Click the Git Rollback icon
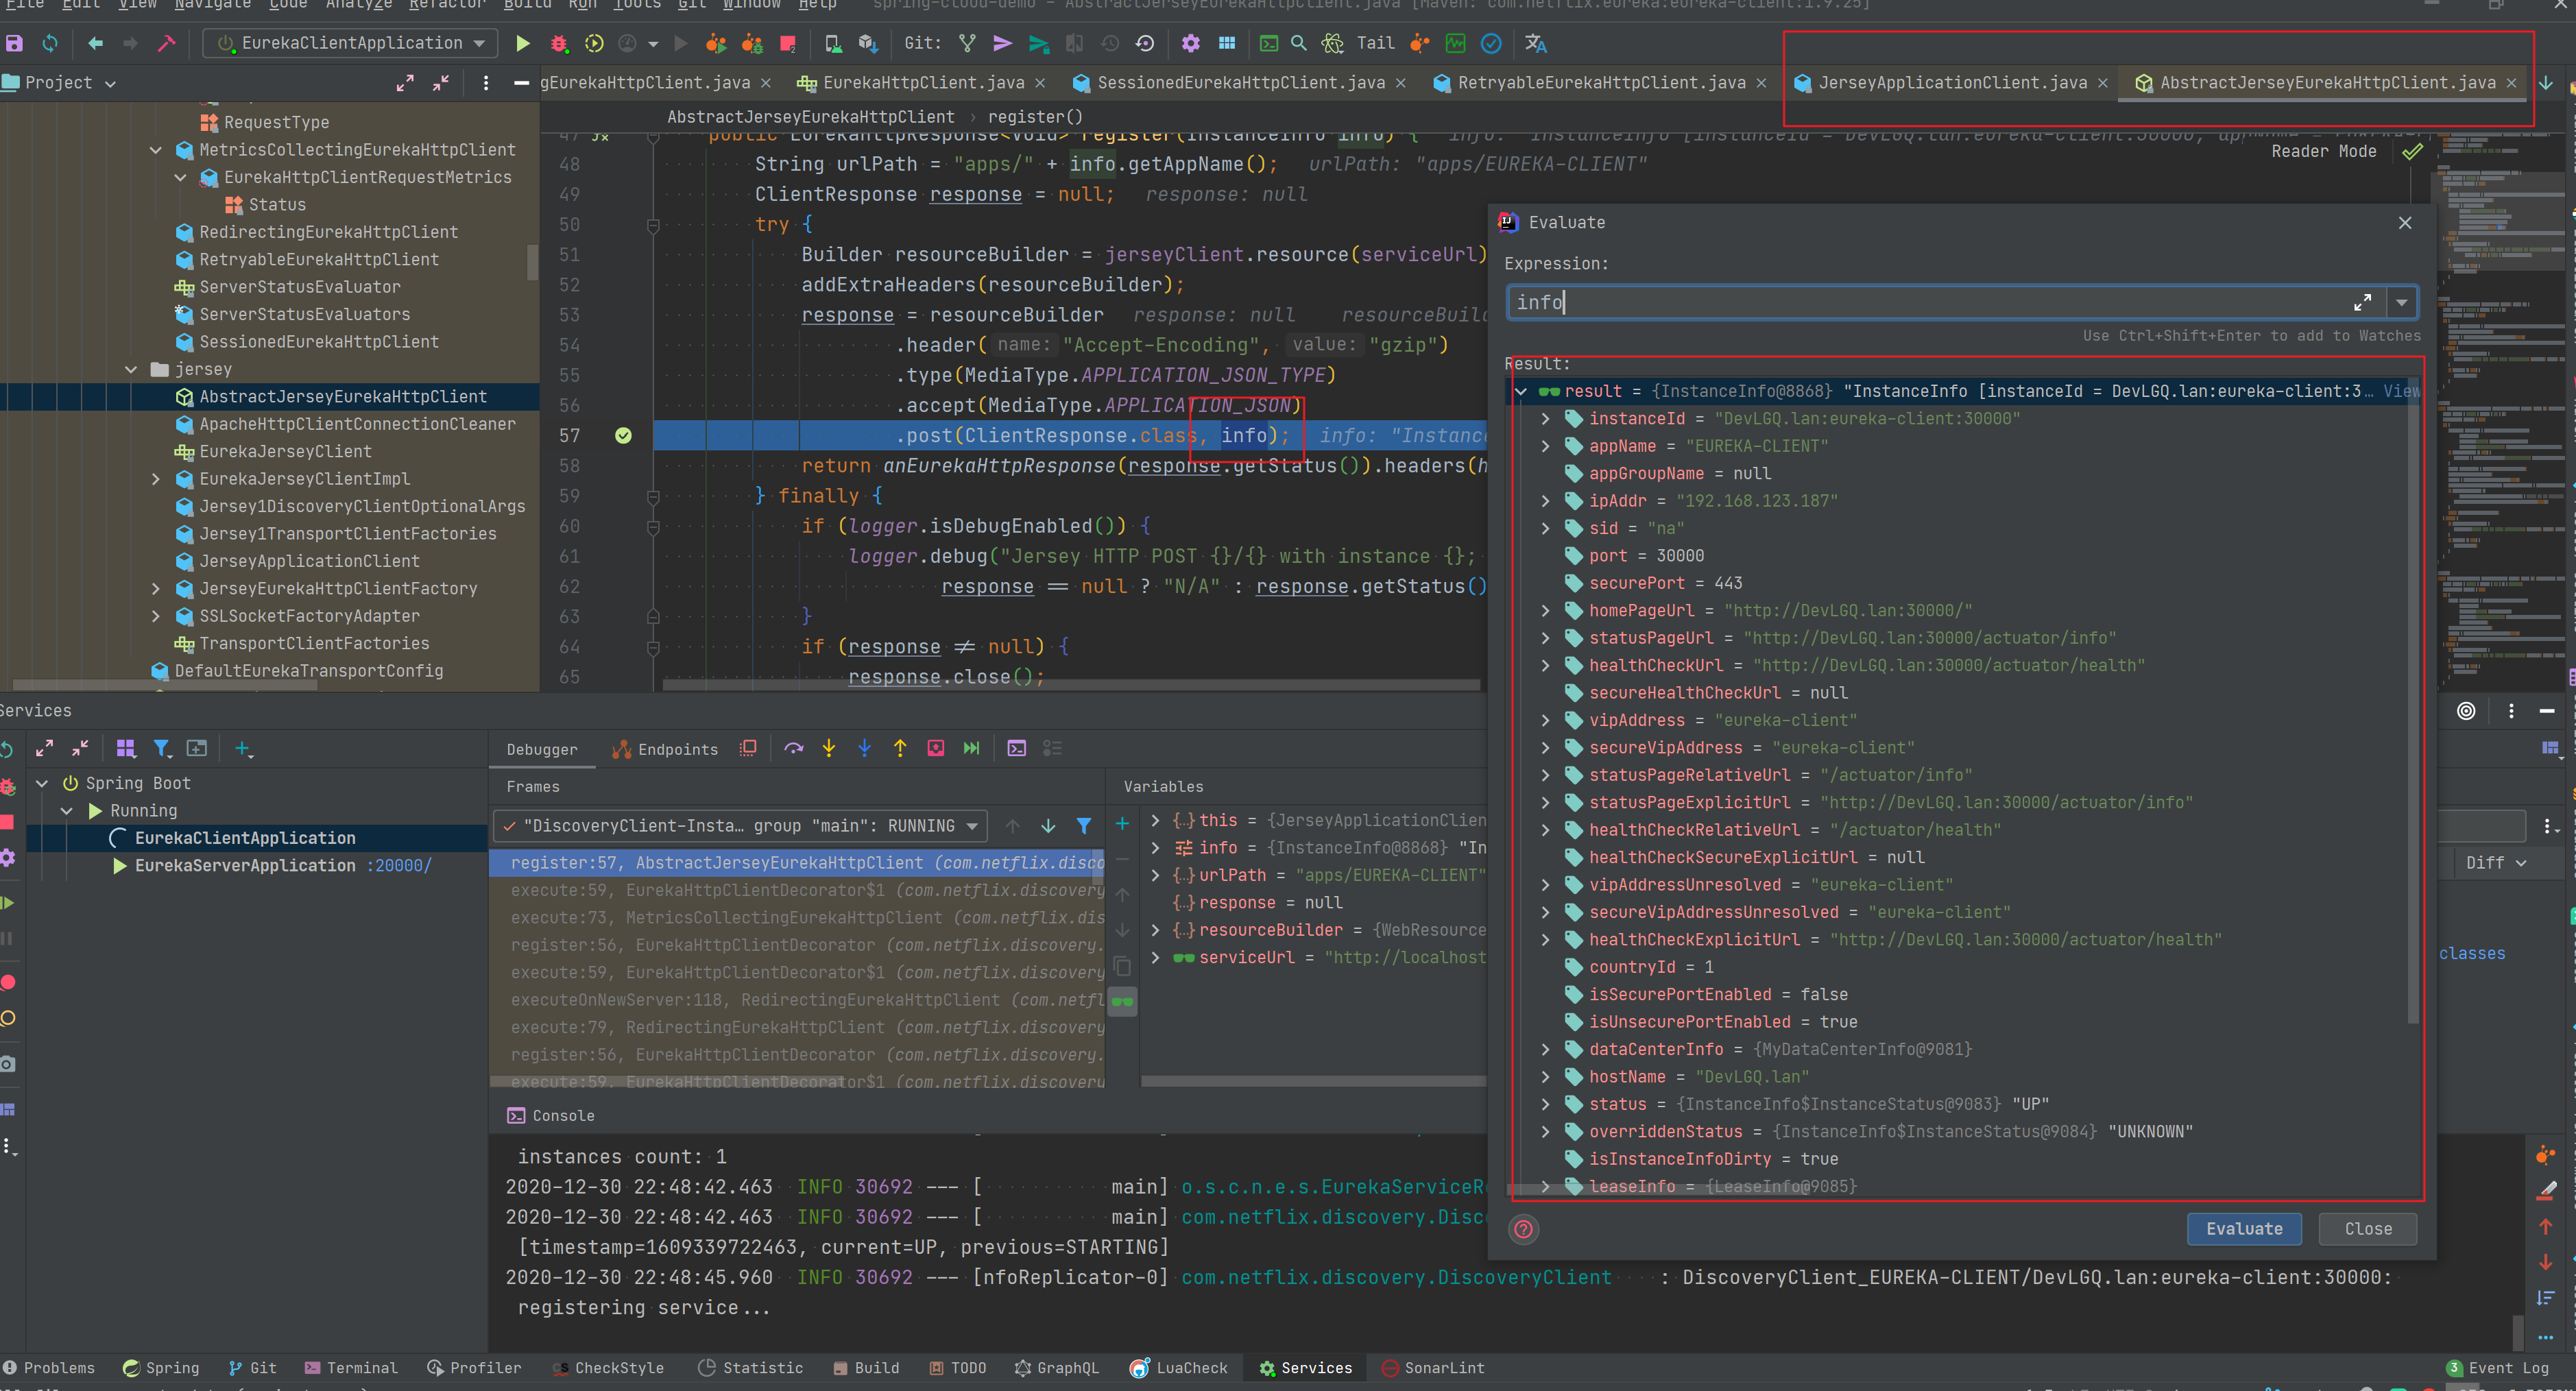The height and width of the screenshot is (1391, 2576). point(1145,43)
